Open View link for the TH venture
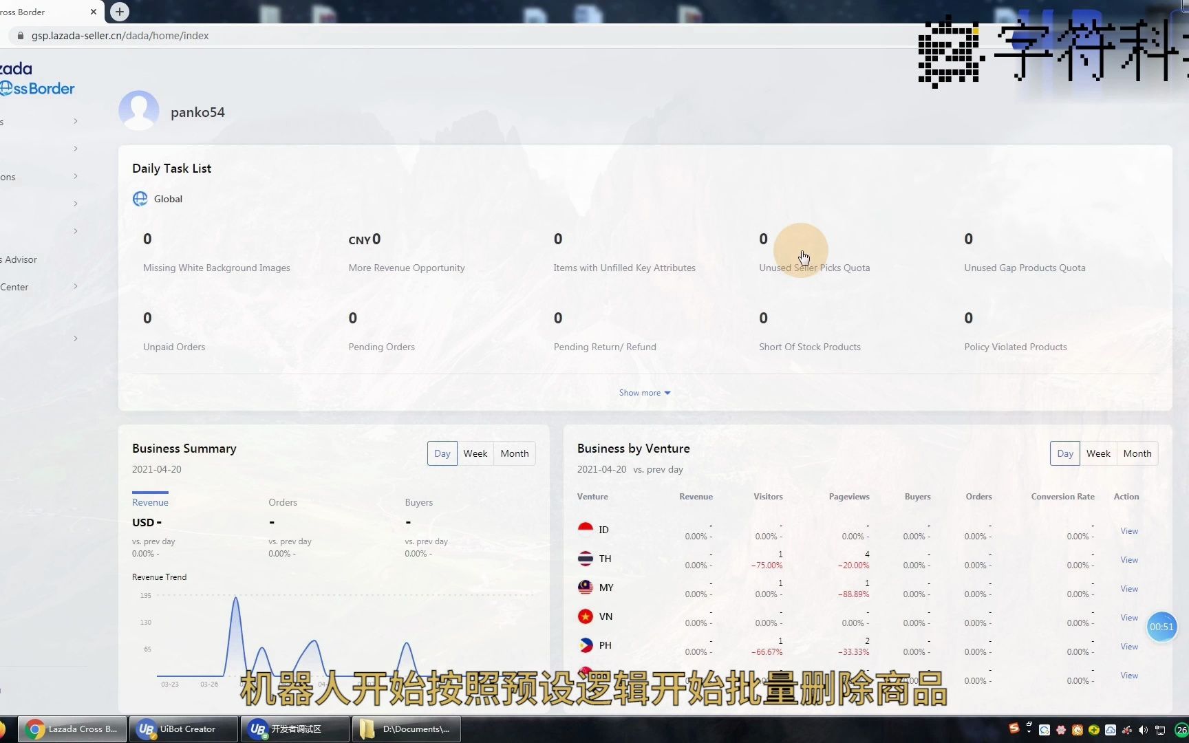This screenshot has height=743, width=1189. click(x=1128, y=559)
